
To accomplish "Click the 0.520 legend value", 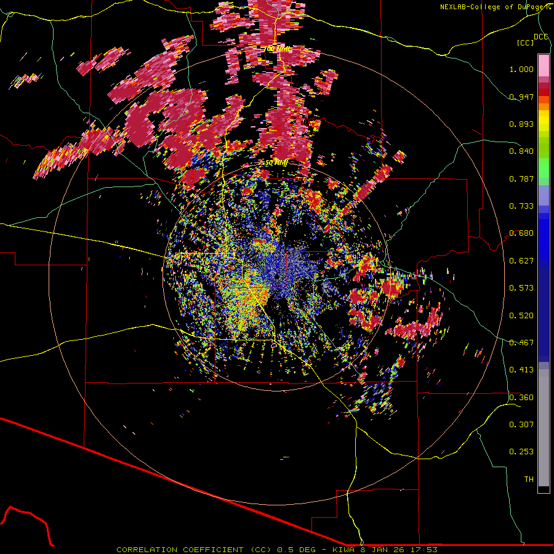I will (521, 316).
